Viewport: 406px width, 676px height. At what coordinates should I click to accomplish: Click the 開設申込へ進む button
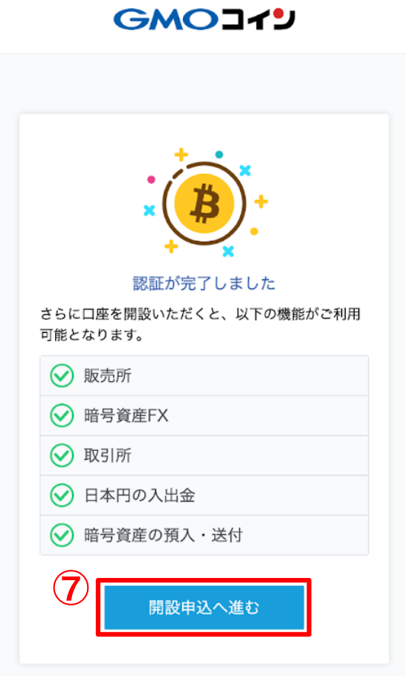(x=204, y=608)
